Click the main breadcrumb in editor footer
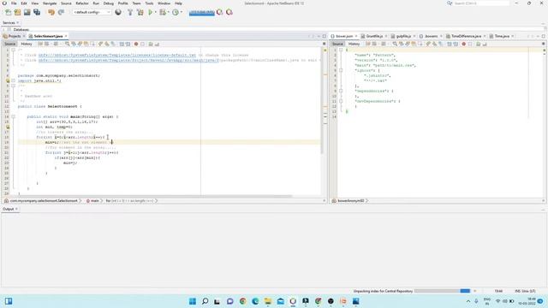548x308 pixels. (x=95, y=201)
